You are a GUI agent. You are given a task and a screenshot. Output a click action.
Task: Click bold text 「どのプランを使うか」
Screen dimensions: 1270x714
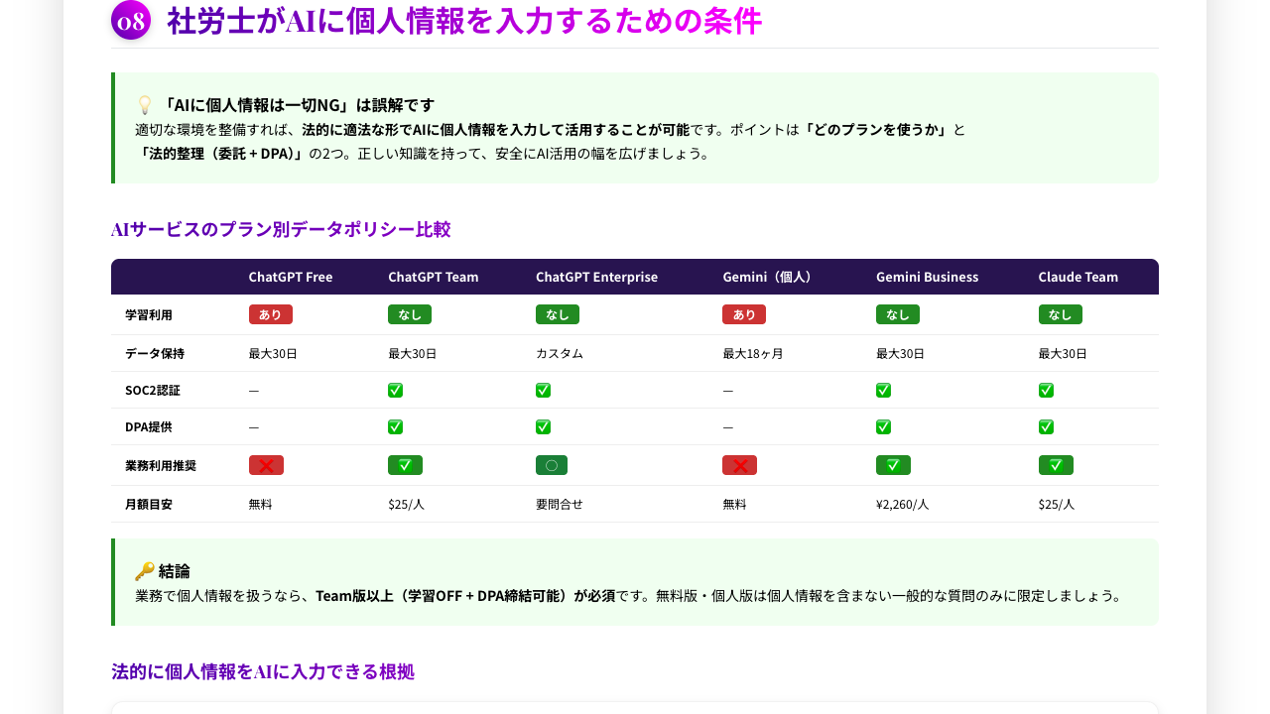coord(876,130)
